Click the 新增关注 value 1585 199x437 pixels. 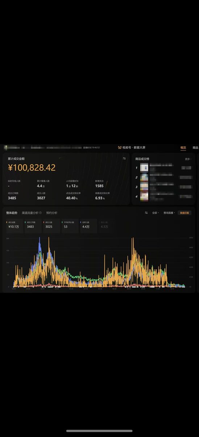tap(99, 186)
